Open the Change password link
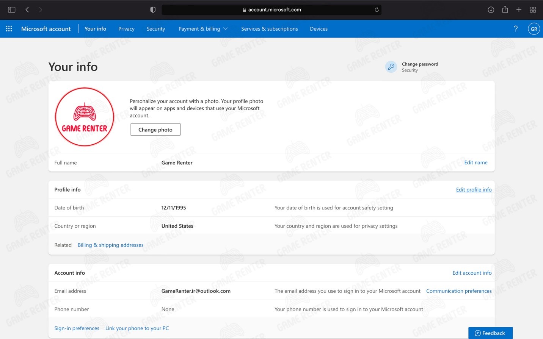Screen dimensions: 543x339 point(420,64)
